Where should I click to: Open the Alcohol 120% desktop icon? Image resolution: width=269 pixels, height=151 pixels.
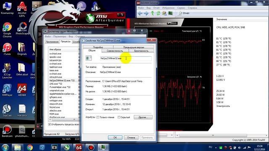tap(22, 9)
